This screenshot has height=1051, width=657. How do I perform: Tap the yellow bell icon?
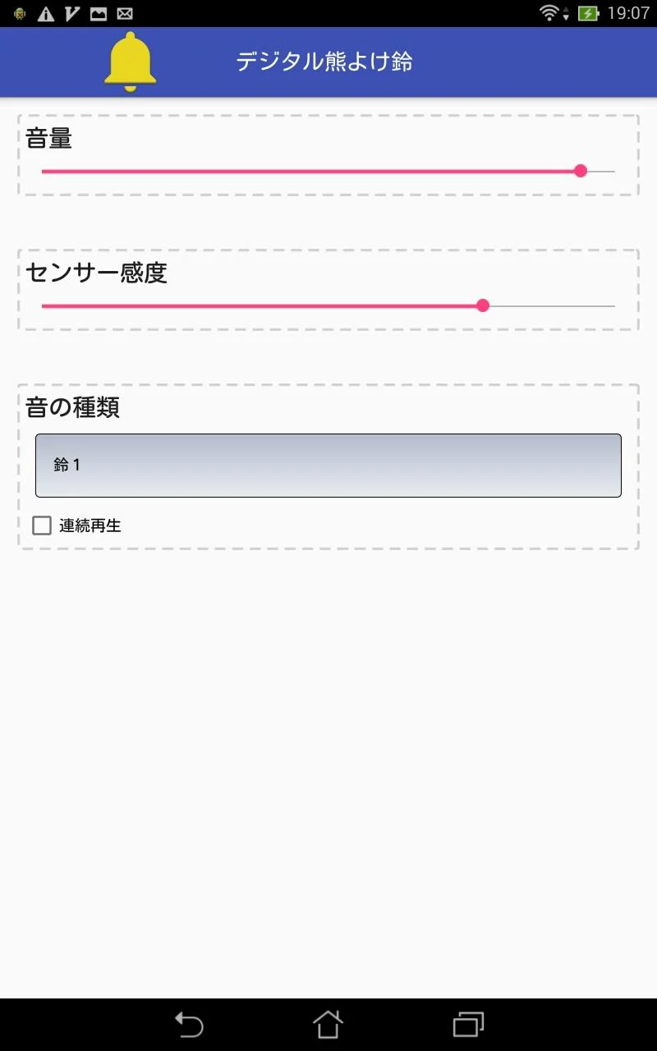tap(130, 62)
